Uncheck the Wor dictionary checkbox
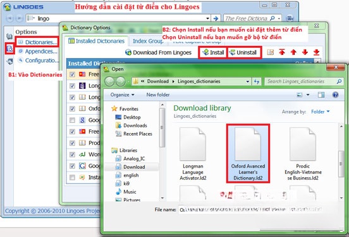The width and height of the screenshot is (349, 237). (72, 154)
